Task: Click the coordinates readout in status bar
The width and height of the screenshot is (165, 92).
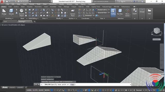Action: (35, 90)
